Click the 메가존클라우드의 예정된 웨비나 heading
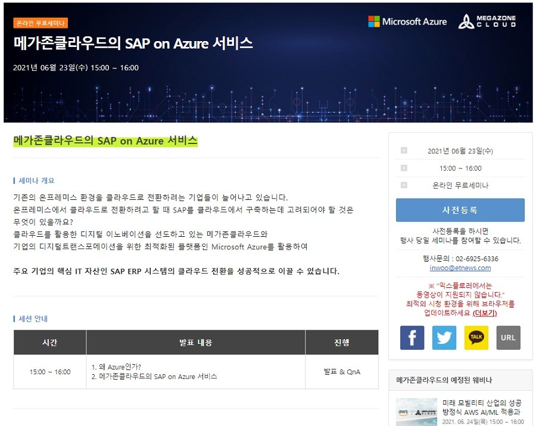 pos(444,380)
